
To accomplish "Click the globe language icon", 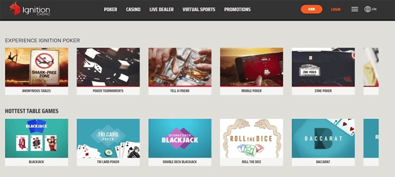I will tap(367, 9).
